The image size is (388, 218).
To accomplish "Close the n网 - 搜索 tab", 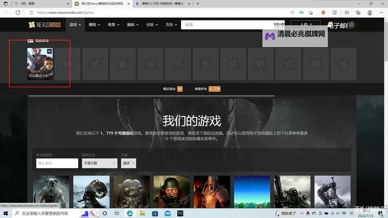I will click(68, 4).
